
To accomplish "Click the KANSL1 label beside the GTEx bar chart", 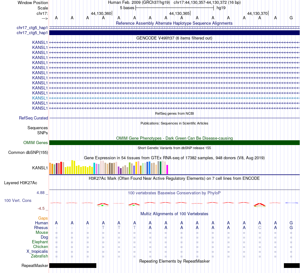I will (40, 168).
